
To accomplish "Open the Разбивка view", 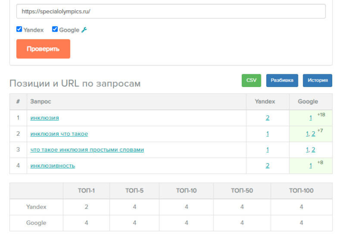I will point(282,80).
